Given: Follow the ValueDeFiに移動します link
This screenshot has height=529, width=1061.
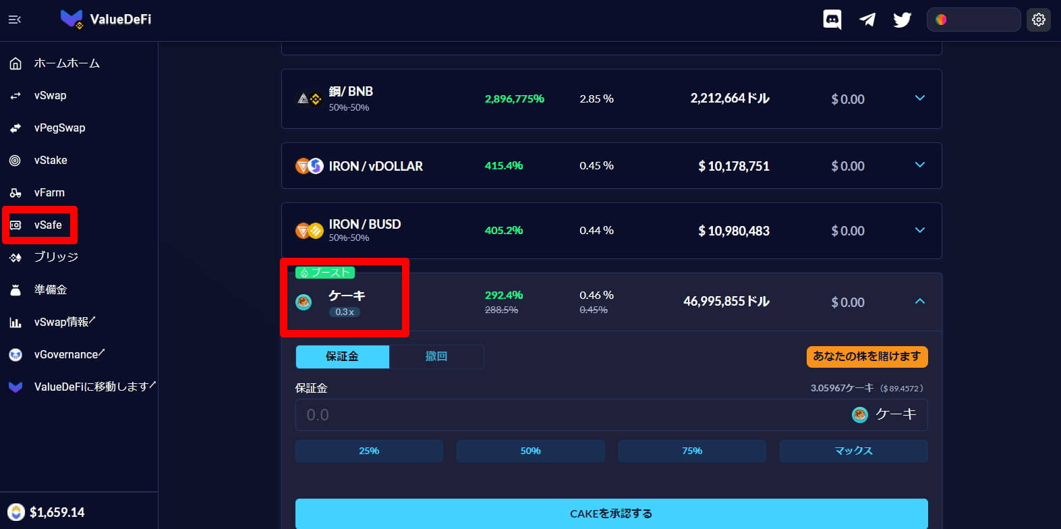Looking at the screenshot, I should click(x=95, y=387).
